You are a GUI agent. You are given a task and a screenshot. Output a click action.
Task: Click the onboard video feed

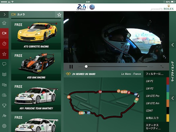(x=116, y=37)
